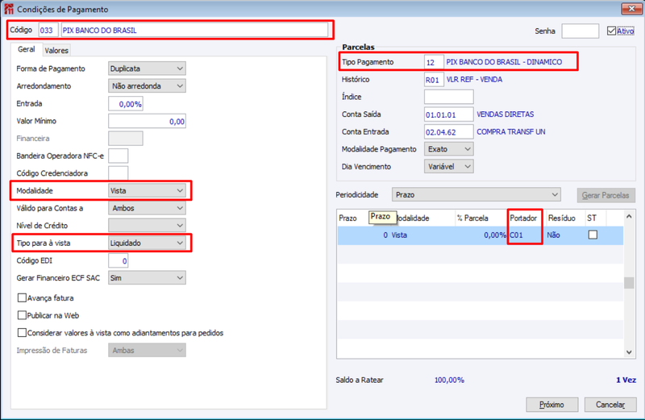The width and height of the screenshot is (645, 420).
Task: Click the Histórico code field R01
Action: point(434,80)
